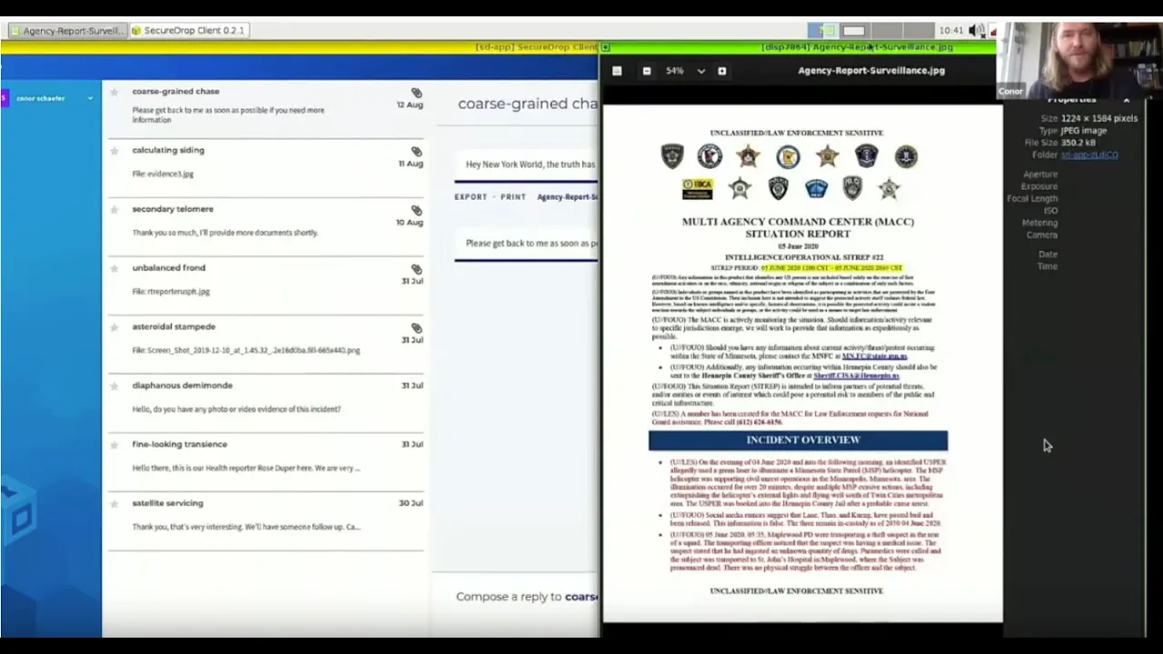This screenshot has height=654, width=1163.
Task: Select the secondary telomere source row
Action: pyautogui.click(x=266, y=226)
